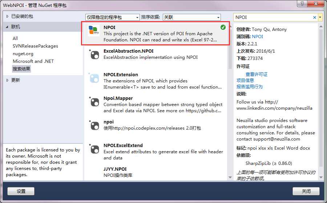This screenshot has height=203, width=327.
Task: Click the package list scroll-down arrow
Action: 230,177
